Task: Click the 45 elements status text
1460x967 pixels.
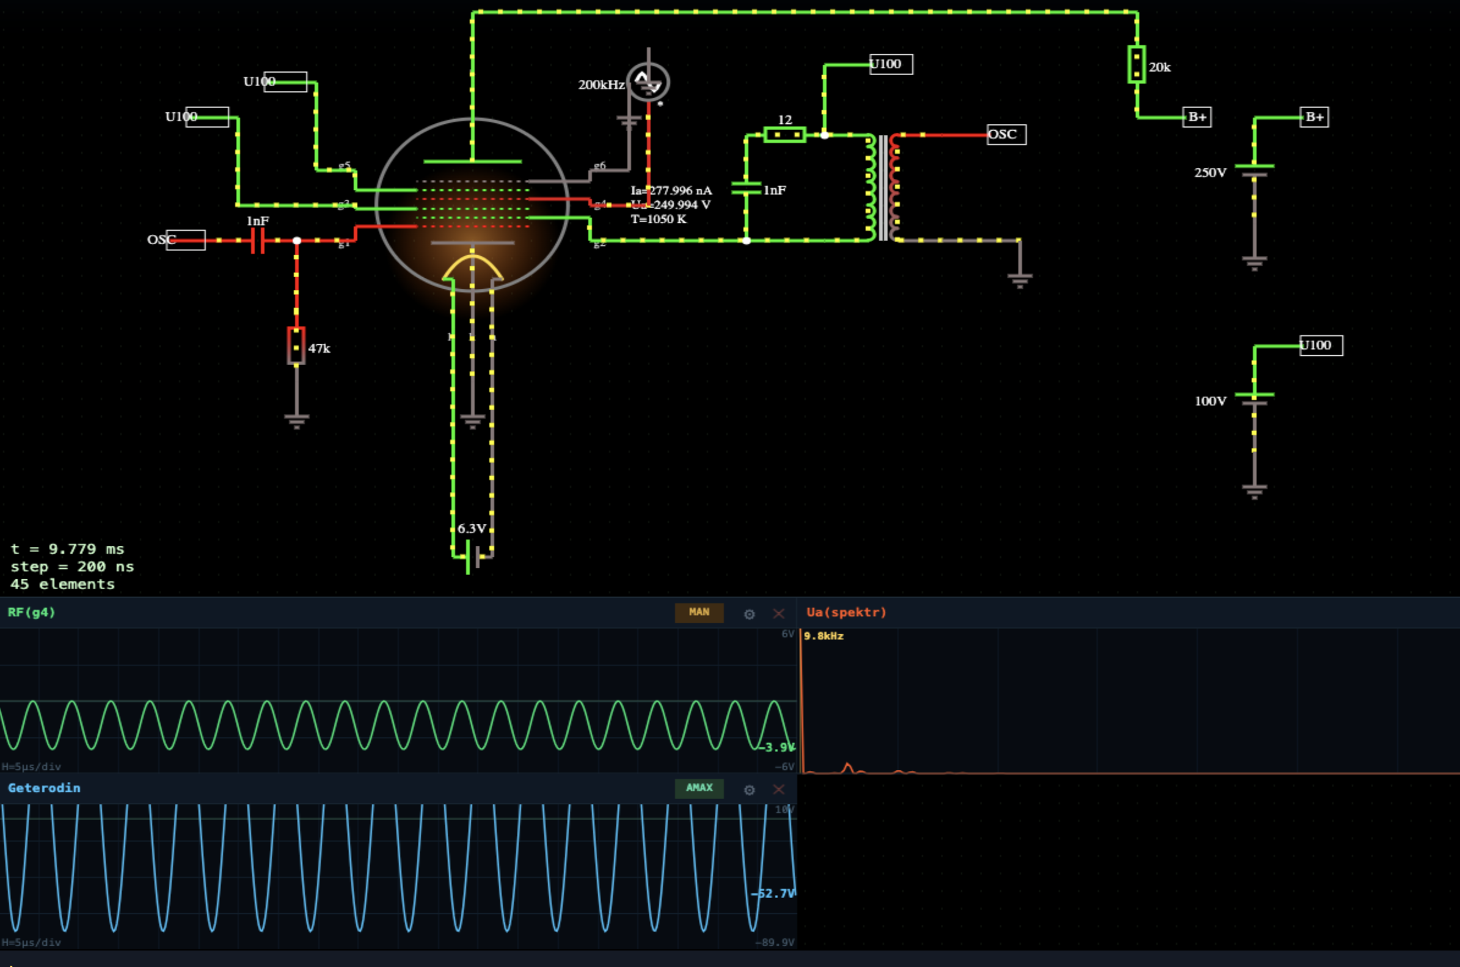Action: 62,584
